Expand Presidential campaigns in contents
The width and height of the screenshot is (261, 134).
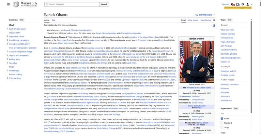(7, 40)
